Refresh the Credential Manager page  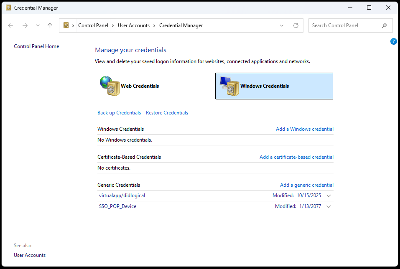296,25
